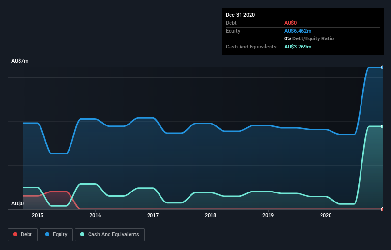The width and height of the screenshot is (391, 250).
Task: Click the 0% Debt/Equity Ratio text
Action: [309, 39]
